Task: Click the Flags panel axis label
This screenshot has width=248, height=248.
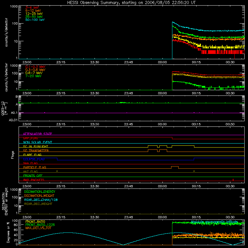Action: (13, 155)
